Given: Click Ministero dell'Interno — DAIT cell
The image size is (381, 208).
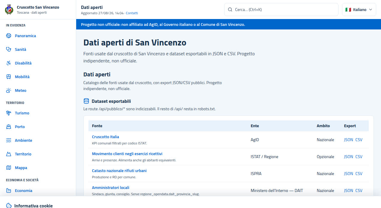Looking at the screenshot, I should tap(277, 190).
